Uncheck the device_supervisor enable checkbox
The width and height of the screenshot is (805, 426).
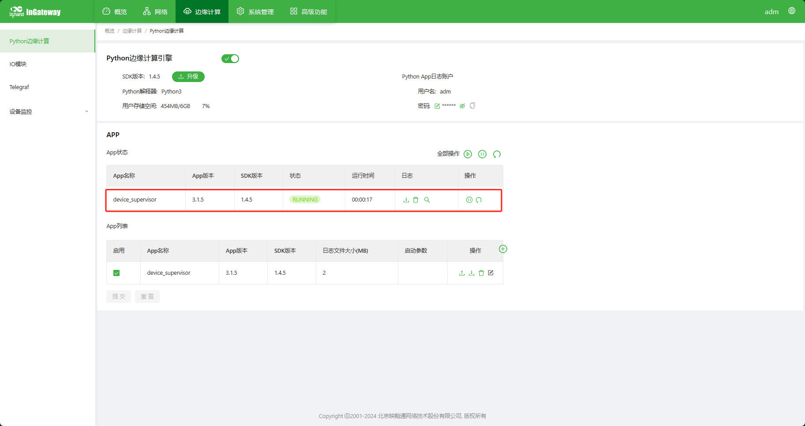click(x=116, y=273)
